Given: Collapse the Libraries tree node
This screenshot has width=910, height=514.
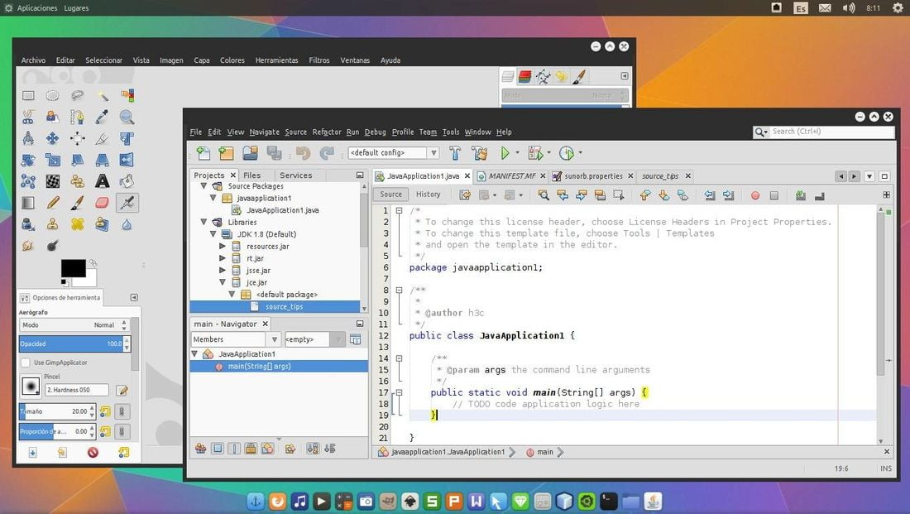Looking at the screenshot, I should click(x=204, y=222).
